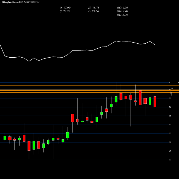179x179 pixels.
Task: Select the OC: 7.99 reading
Action: tap(122, 8)
